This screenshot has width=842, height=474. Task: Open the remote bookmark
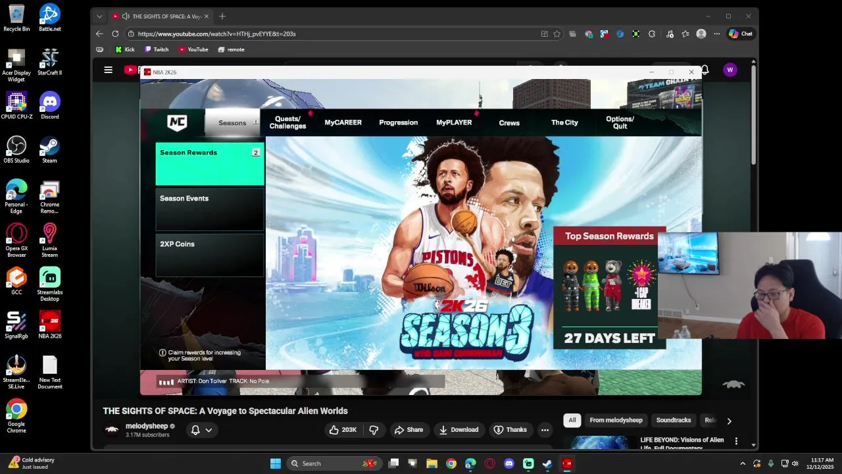231,49
